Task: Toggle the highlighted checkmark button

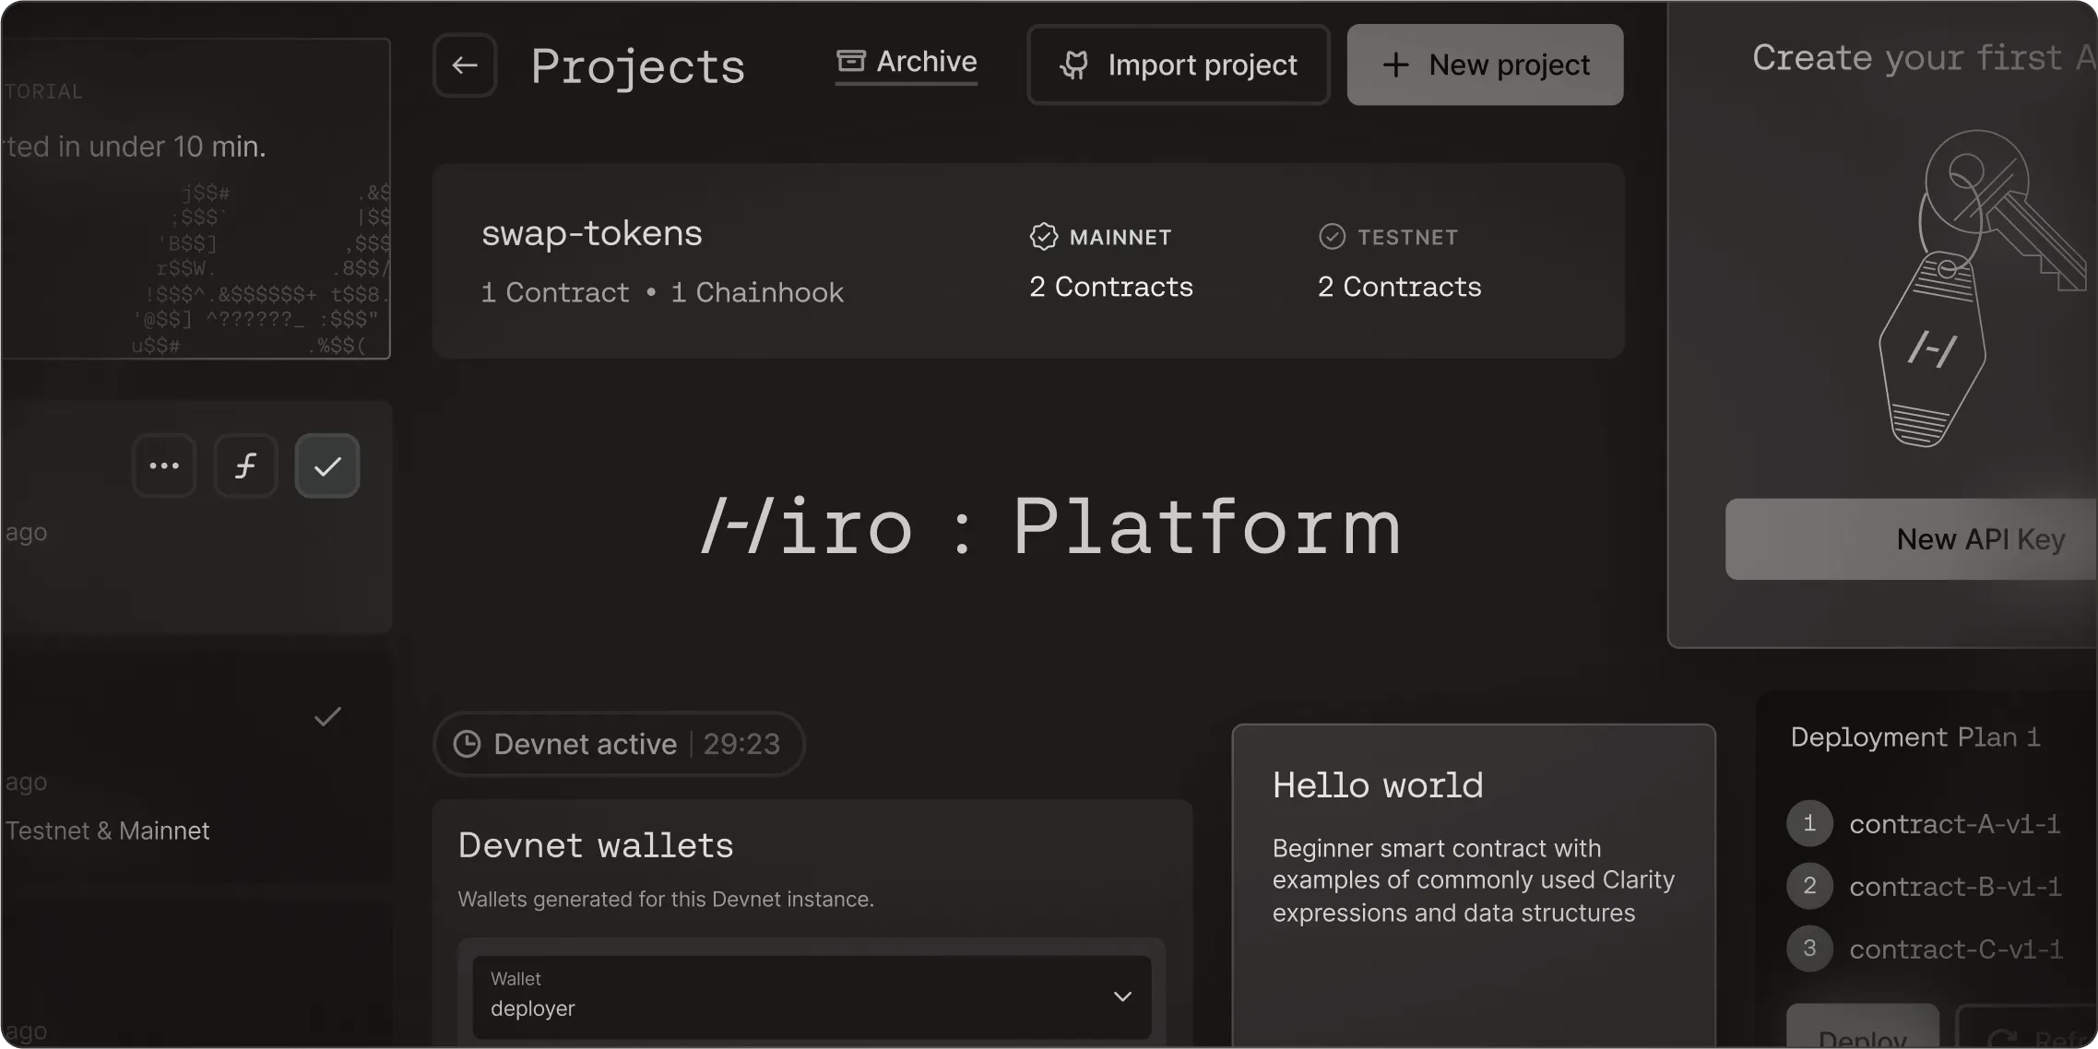Action: point(327,466)
